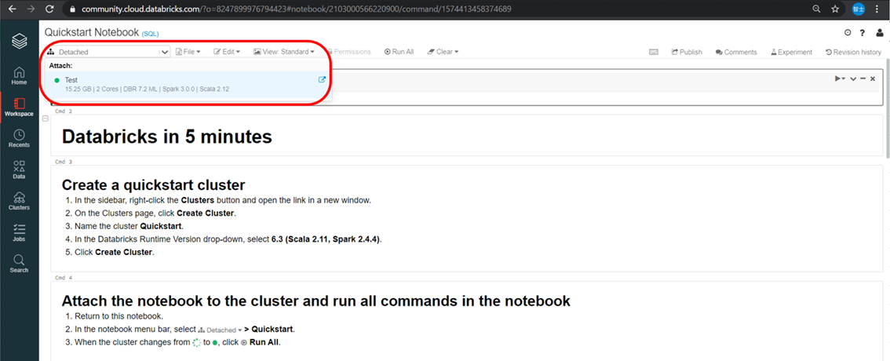Click the browser zoom magnifier icon
Screen dimensions: 890x361
(817, 9)
